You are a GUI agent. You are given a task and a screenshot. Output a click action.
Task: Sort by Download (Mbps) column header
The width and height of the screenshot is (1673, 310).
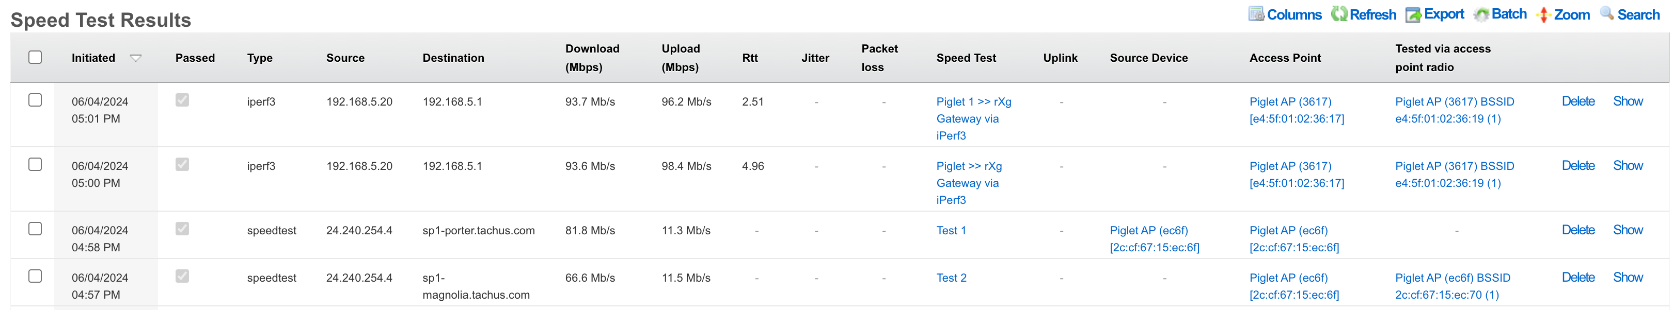click(x=592, y=58)
